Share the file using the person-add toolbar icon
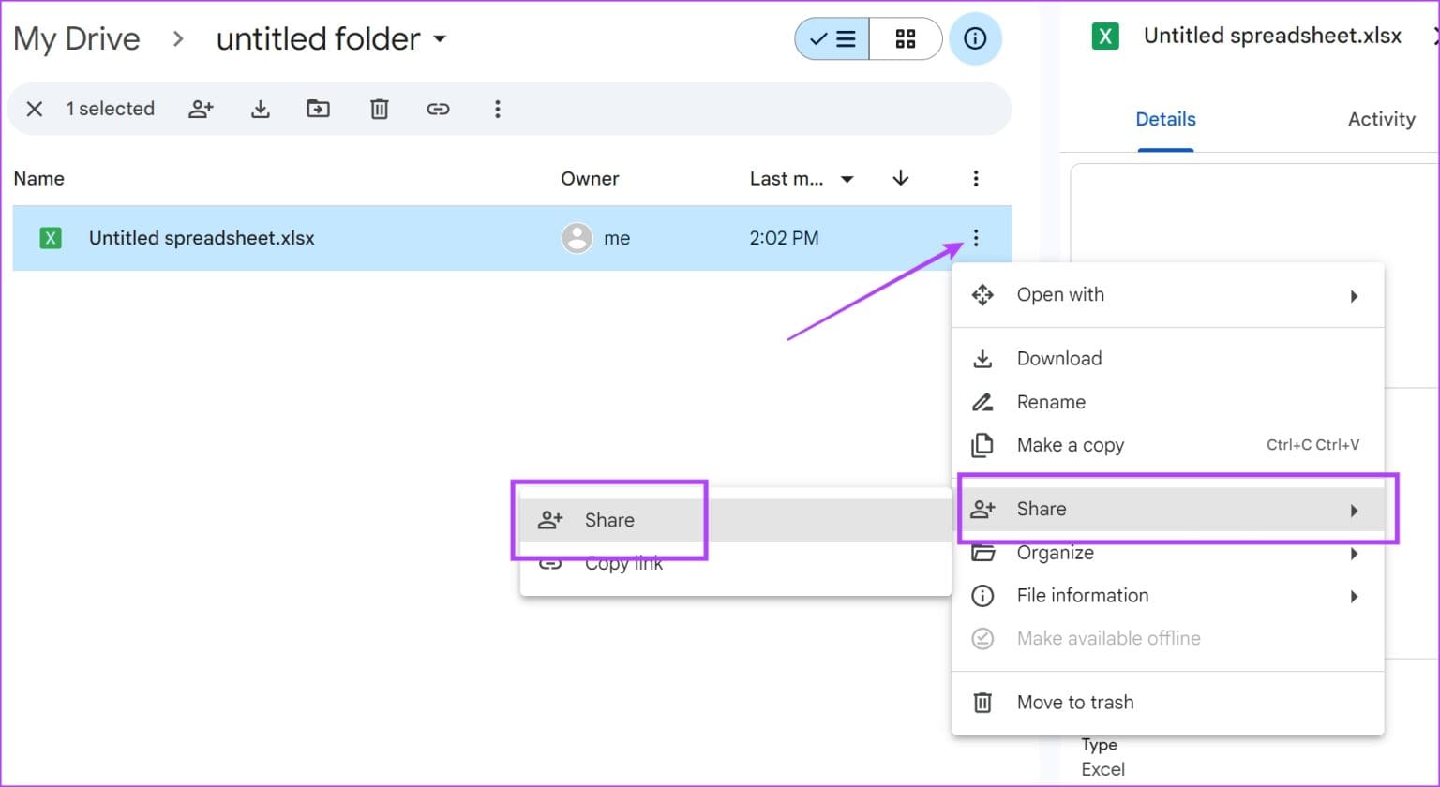Screen dimensions: 1440x787 201,109
